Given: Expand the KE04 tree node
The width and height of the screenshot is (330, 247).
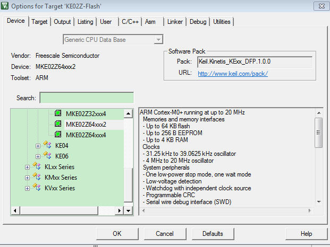Looking at the screenshot, I should (x=38, y=146).
